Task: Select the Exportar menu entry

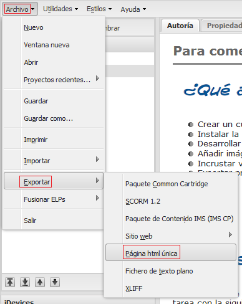Action: click(x=54, y=181)
